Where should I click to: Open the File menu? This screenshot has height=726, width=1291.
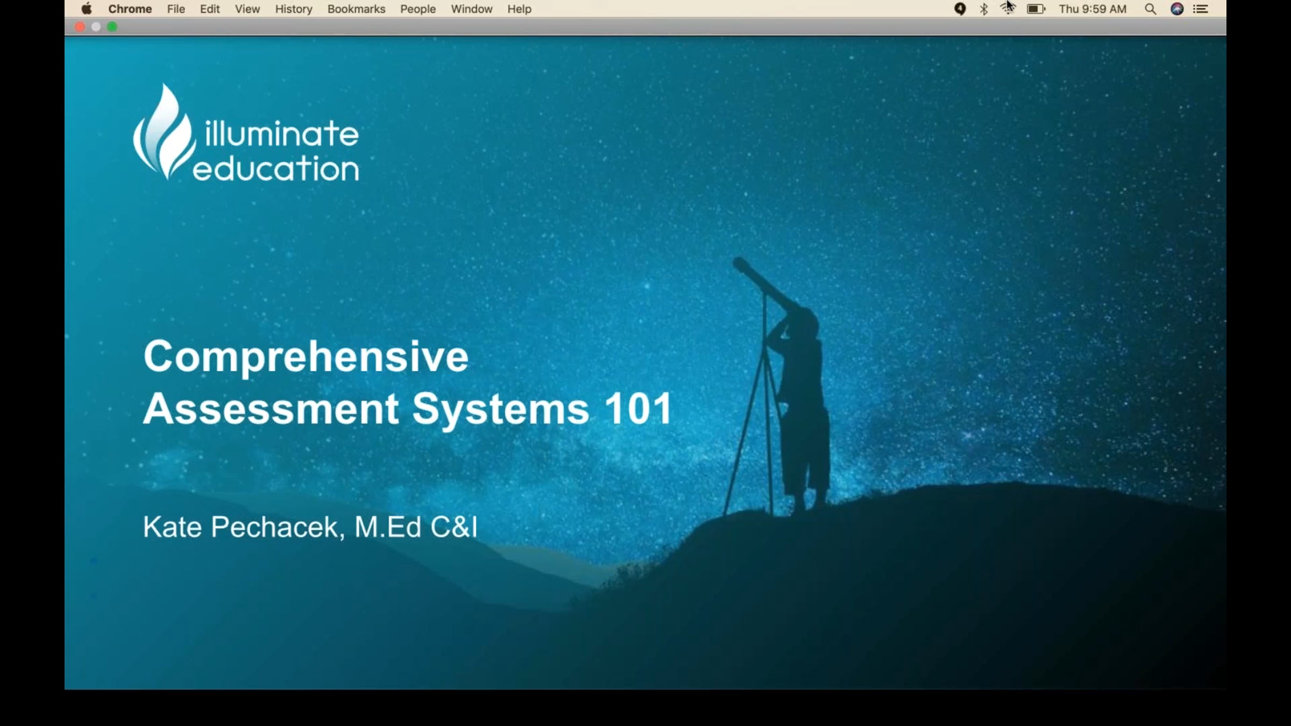pyautogui.click(x=176, y=9)
